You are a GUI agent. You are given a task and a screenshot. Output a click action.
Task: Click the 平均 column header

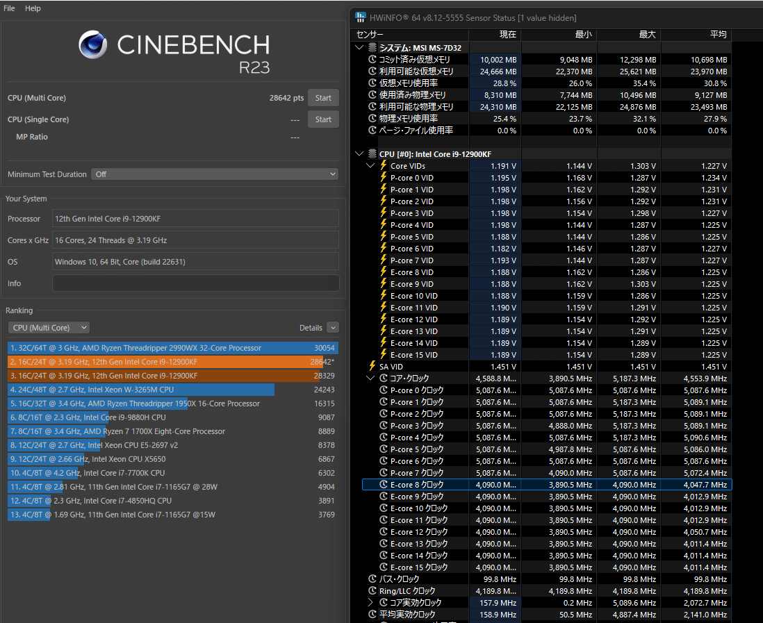click(x=696, y=35)
